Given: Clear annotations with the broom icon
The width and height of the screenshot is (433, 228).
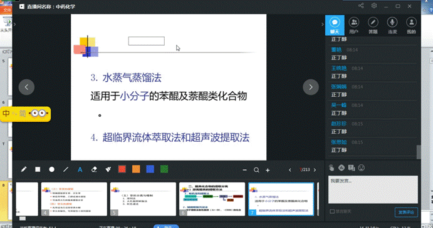Looking at the screenshot, I should pyautogui.click(x=108, y=169).
